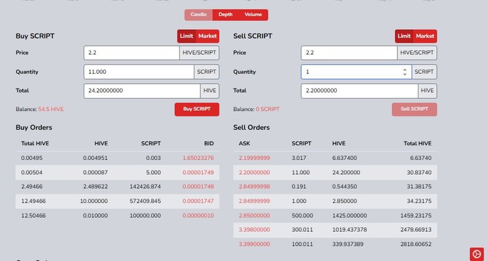Switch chart to Candle view
The width and height of the screenshot is (487, 261).
coord(198,15)
